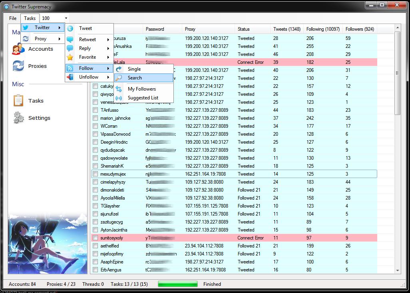
Task: Expand the Favorite submenu arrow
Action: point(108,57)
